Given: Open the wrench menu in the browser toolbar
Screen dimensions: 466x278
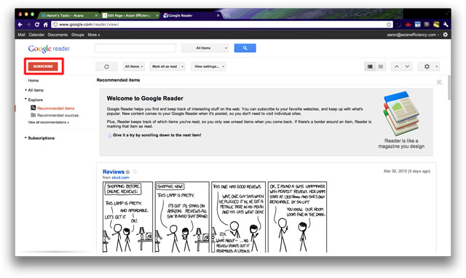Looking at the screenshot, I should pyautogui.click(x=446, y=25).
